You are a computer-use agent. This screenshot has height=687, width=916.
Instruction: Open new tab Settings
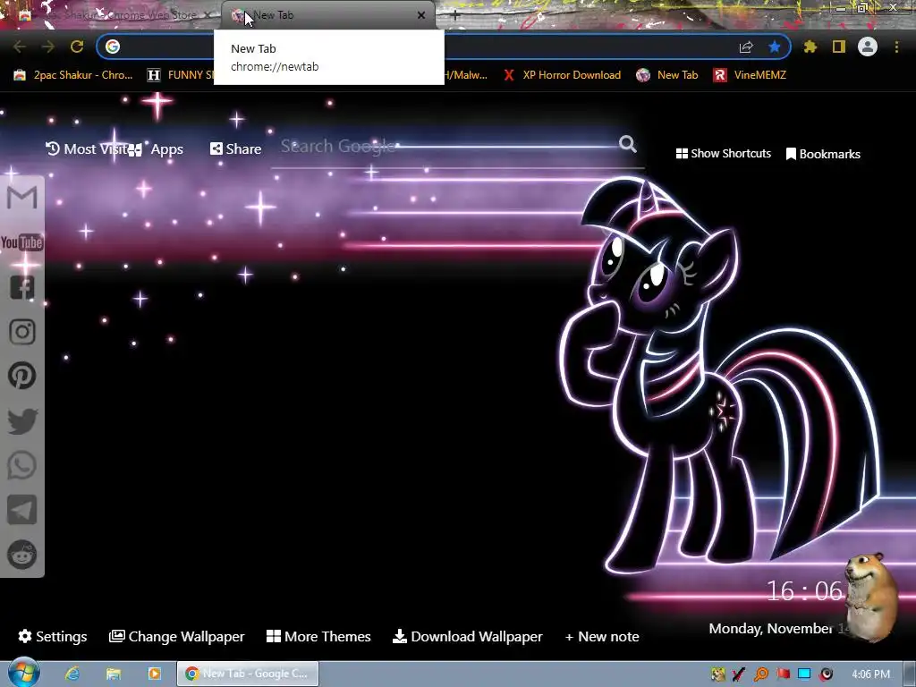[x=53, y=636]
